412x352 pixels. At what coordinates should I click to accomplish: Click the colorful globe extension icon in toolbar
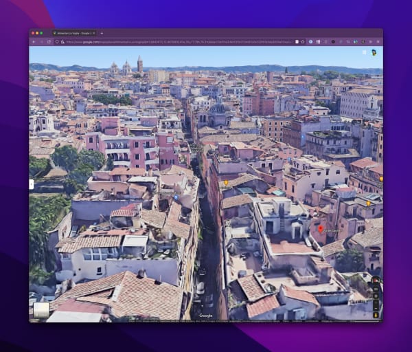click(x=356, y=41)
